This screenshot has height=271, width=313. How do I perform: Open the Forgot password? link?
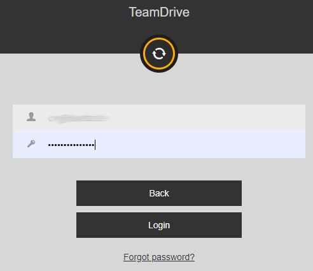tap(159, 257)
